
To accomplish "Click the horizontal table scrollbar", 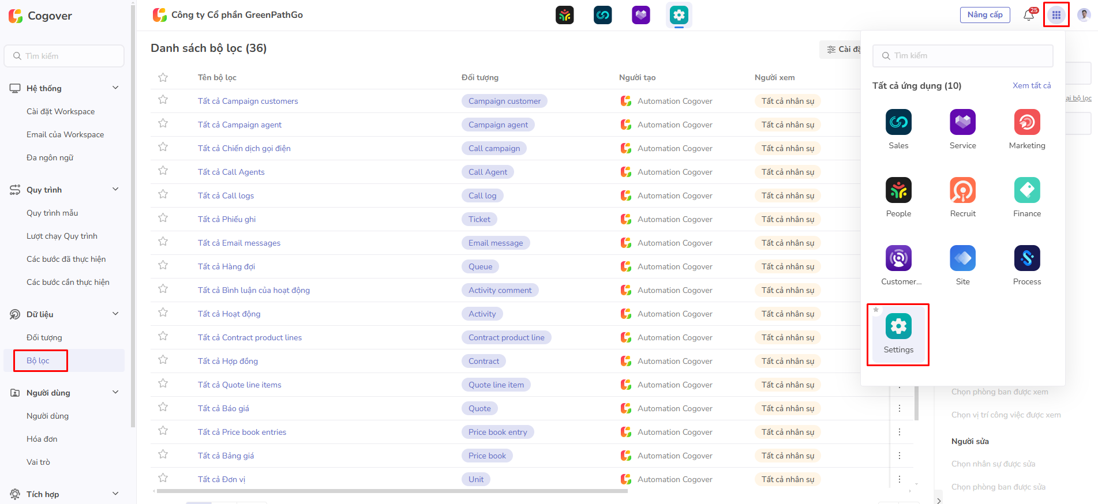I will coord(392,491).
